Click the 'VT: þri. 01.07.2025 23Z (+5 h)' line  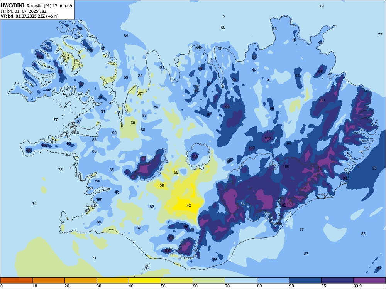coord(30,17)
